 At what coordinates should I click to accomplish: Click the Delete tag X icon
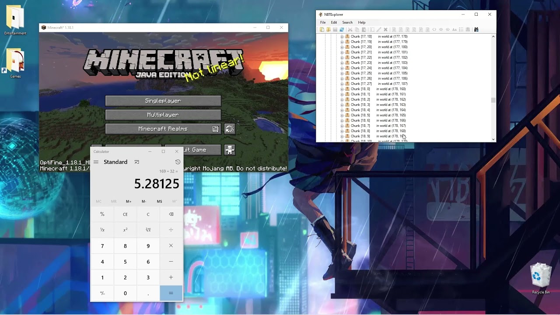[x=385, y=29]
